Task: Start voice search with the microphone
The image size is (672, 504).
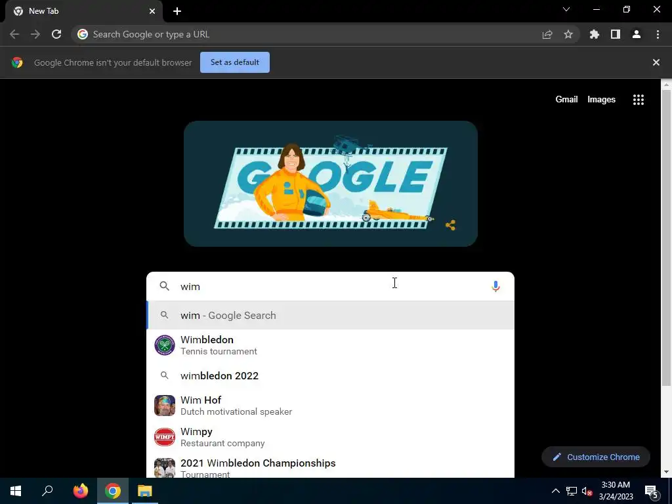Action: (496, 286)
